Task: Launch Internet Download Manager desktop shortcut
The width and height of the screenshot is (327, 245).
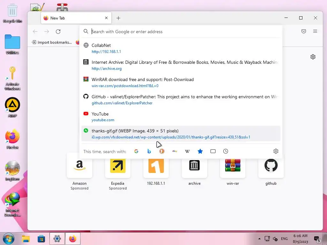Action: tap(12, 204)
